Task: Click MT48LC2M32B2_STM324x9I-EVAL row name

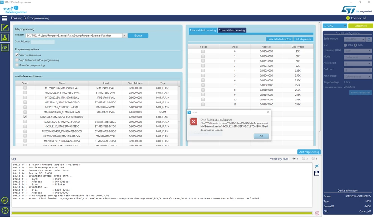Action: click(62, 112)
